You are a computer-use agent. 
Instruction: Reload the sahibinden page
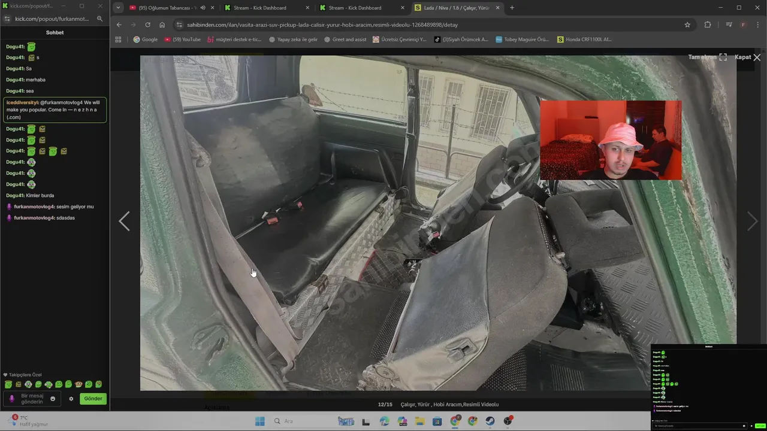147,25
